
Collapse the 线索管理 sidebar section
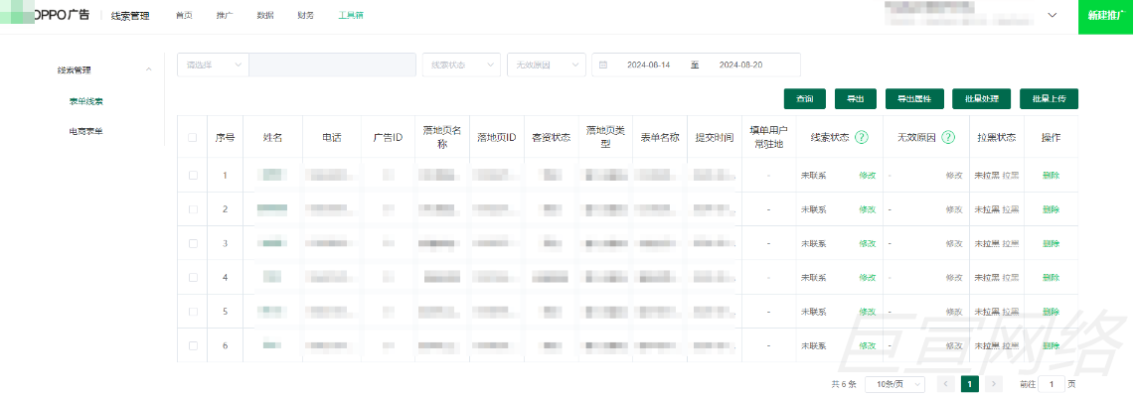pyautogui.click(x=148, y=70)
